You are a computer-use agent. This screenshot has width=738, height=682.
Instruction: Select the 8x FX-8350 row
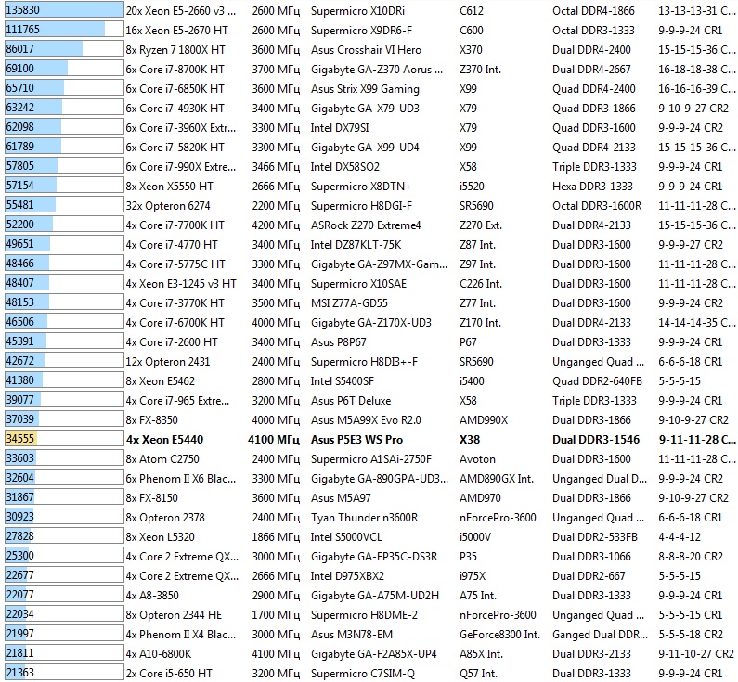point(369,420)
